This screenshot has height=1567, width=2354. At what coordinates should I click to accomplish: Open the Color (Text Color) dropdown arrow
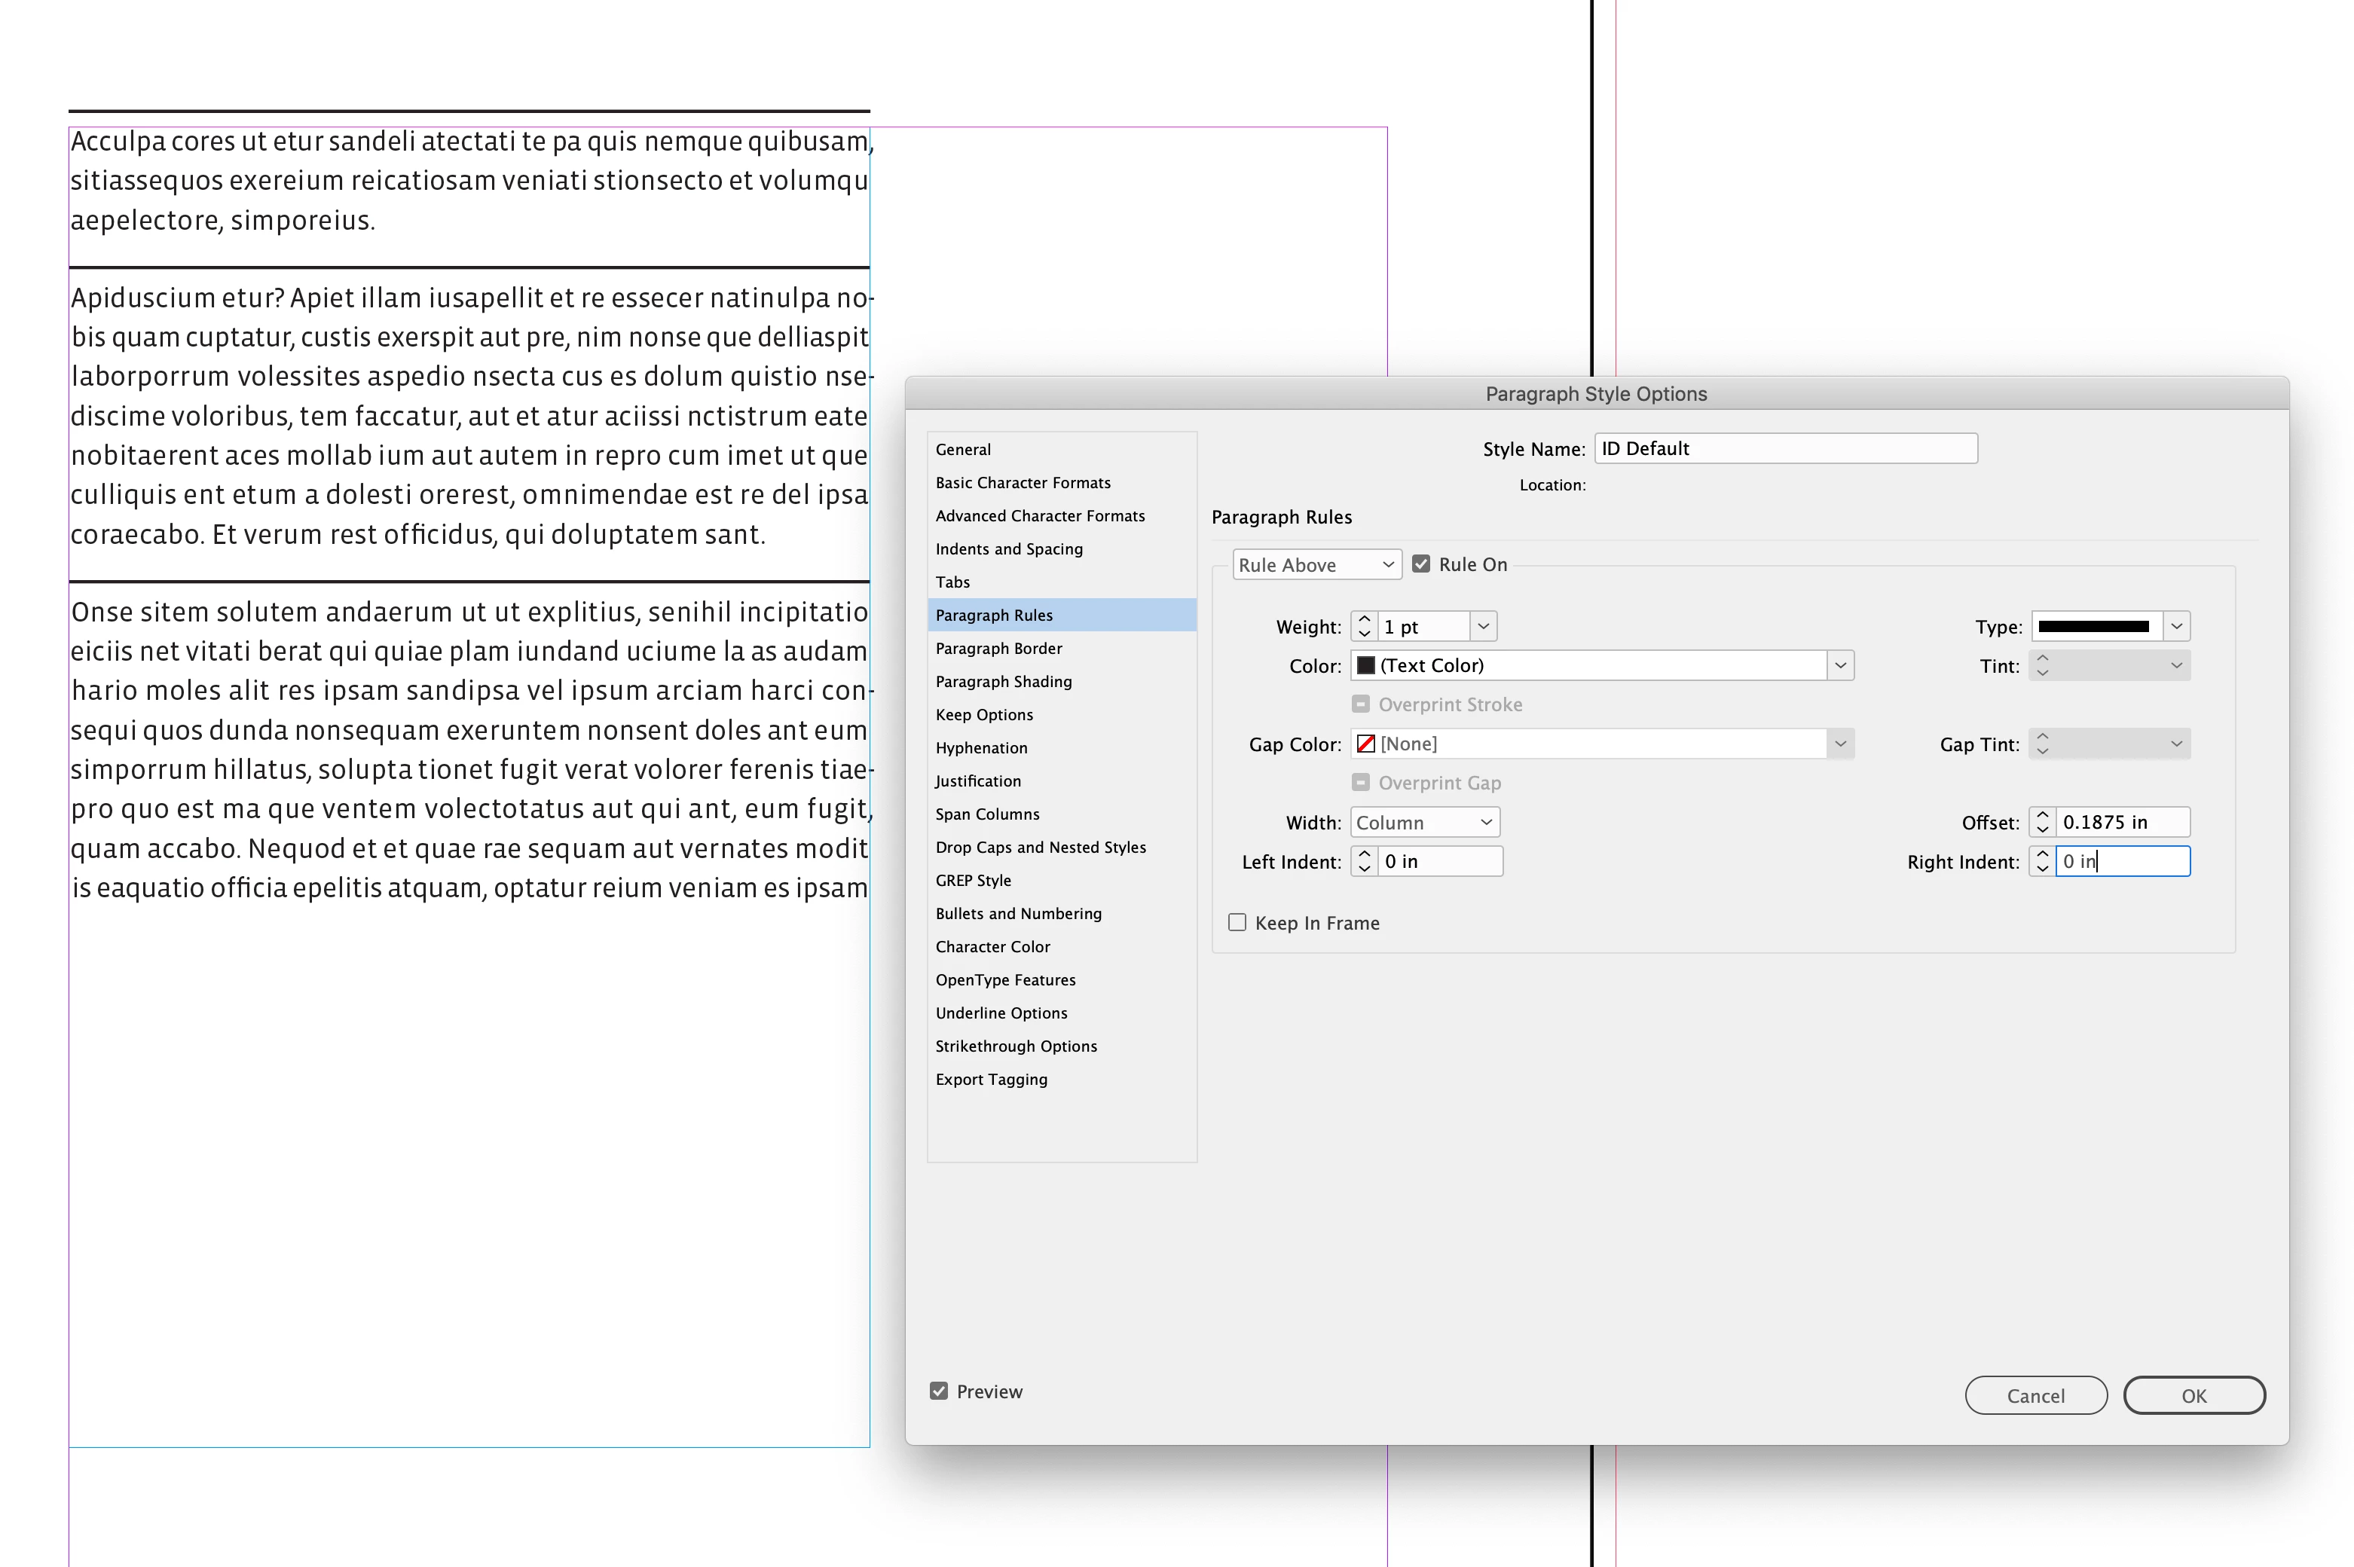coord(1839,665)
